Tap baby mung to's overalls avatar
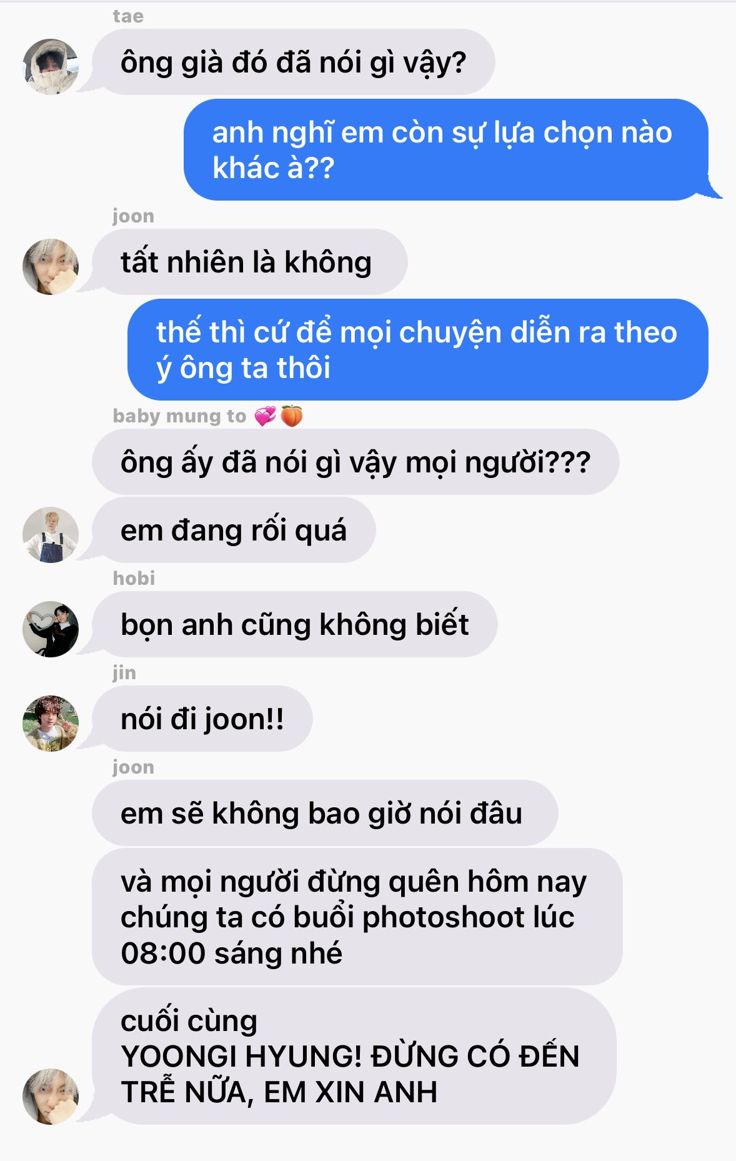 coord(51,535)
